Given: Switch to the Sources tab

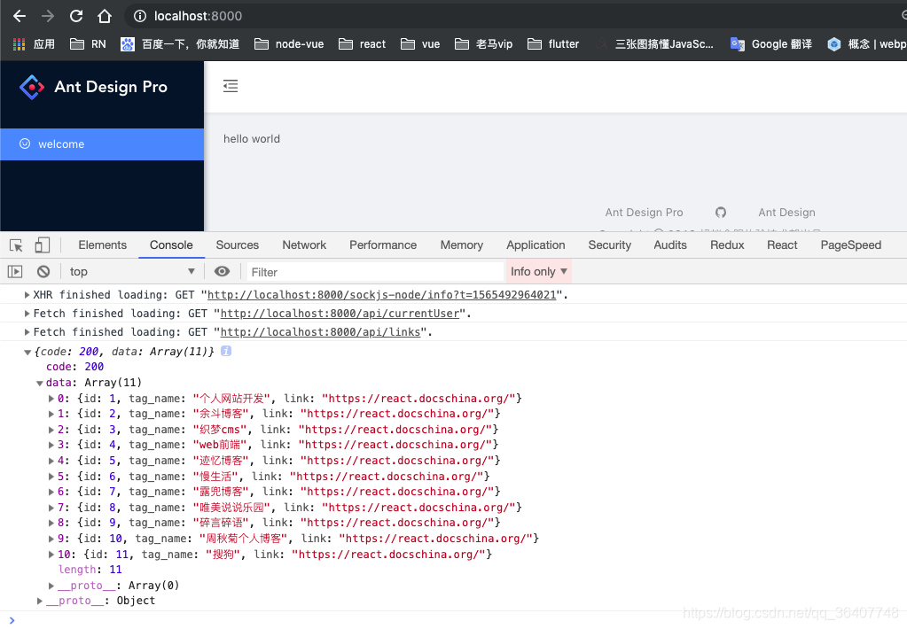Looking at the screenshot, I should pyautogui.click(x=237, y=245).
